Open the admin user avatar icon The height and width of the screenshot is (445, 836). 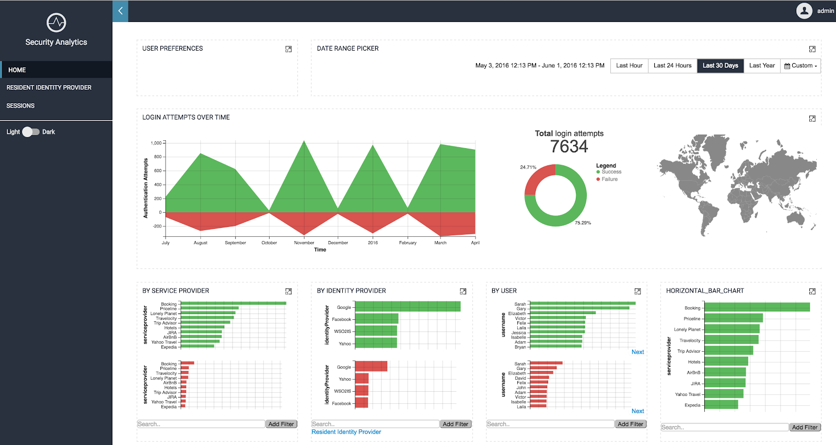[804, 10]
